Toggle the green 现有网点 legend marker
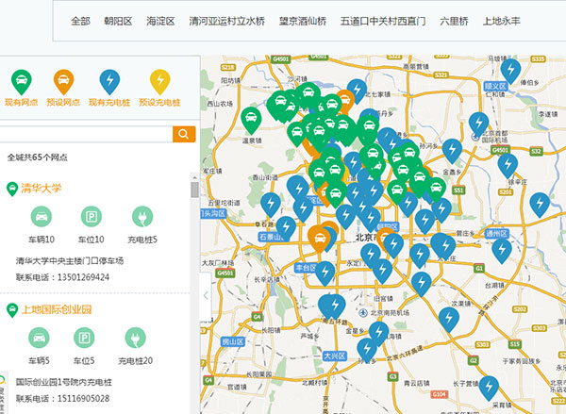This screenshot has height=414, width=566. tap(22, 82)
